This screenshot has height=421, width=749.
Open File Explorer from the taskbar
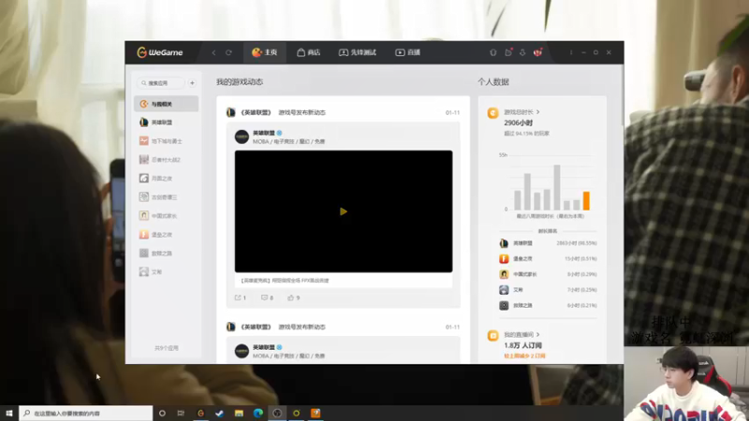click(x=239, y=413)
